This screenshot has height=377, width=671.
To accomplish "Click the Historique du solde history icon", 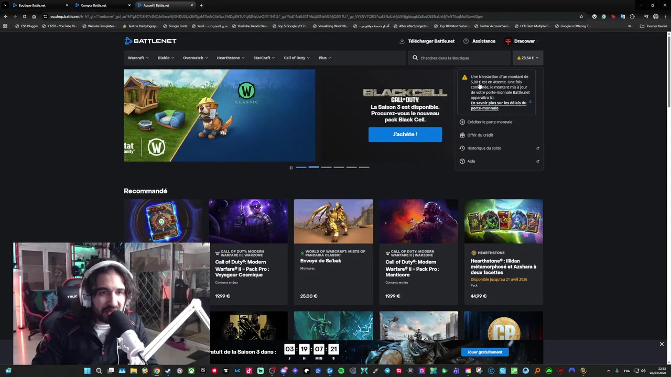I will pyautogui.click(x=462, y=148).
